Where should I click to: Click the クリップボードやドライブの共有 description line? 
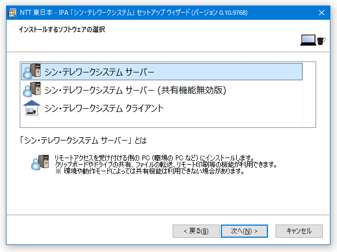166,165
